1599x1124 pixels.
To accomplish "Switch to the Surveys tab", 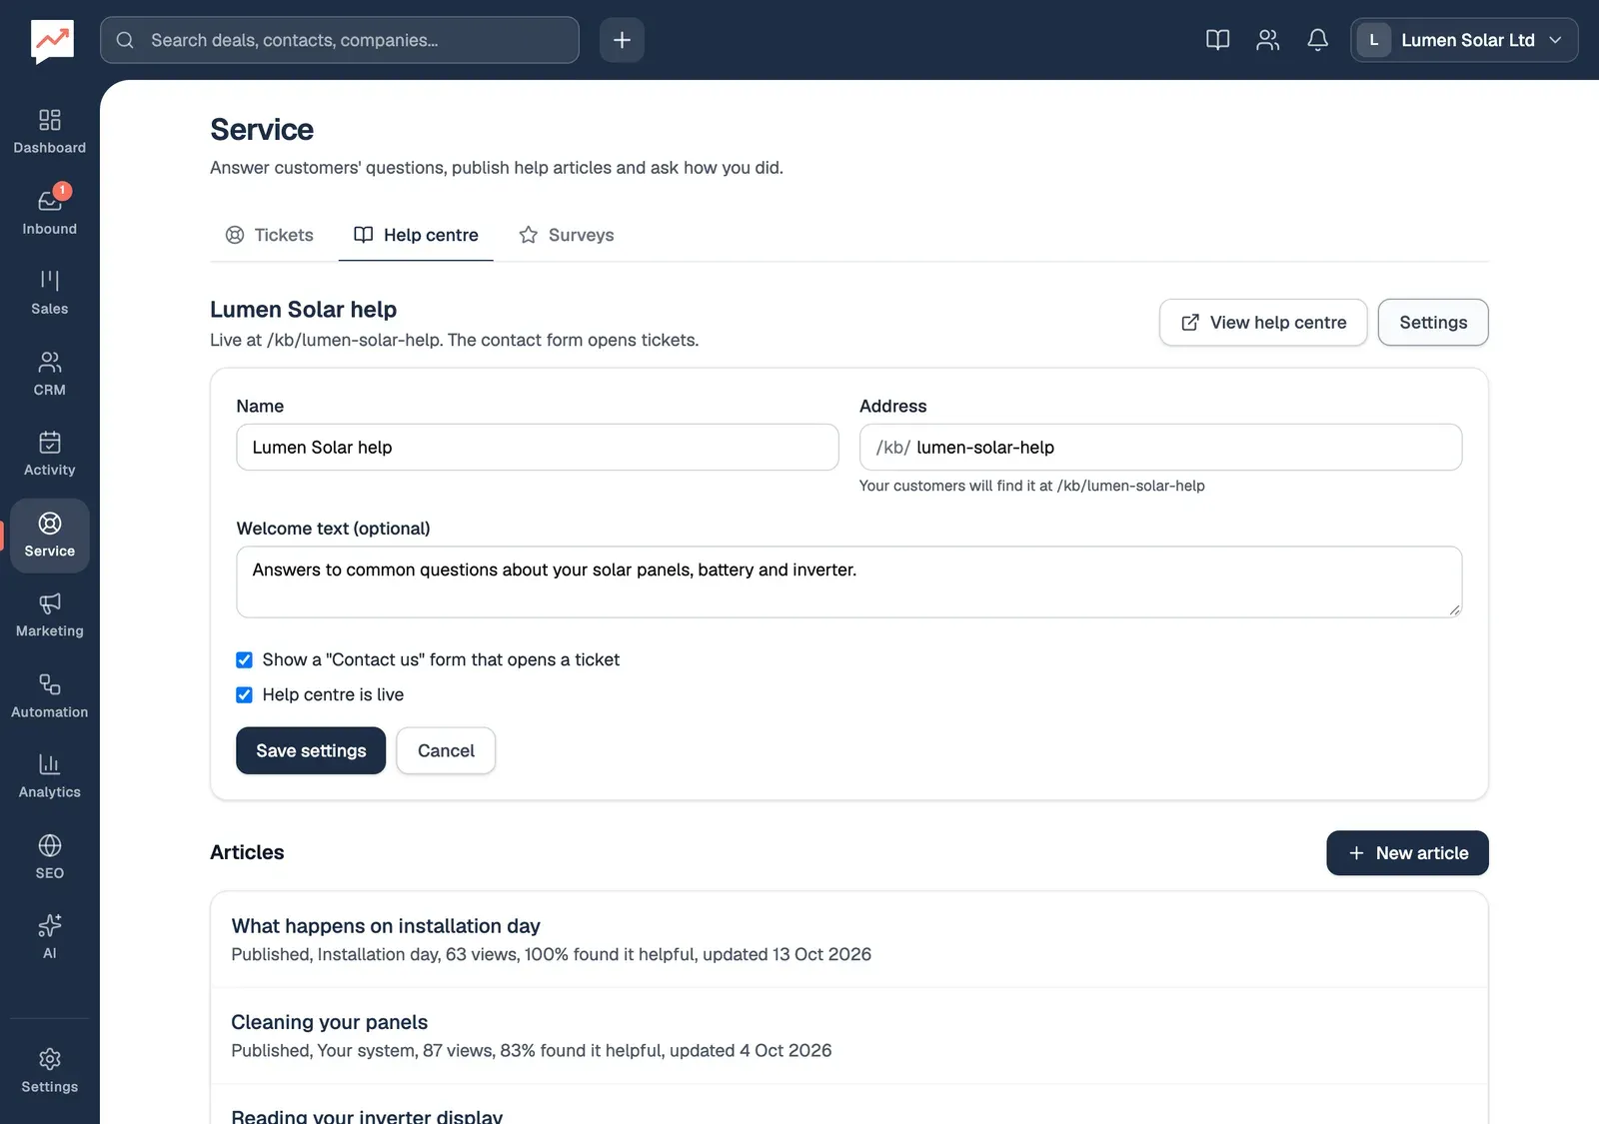I will click(x=566, y=235).
